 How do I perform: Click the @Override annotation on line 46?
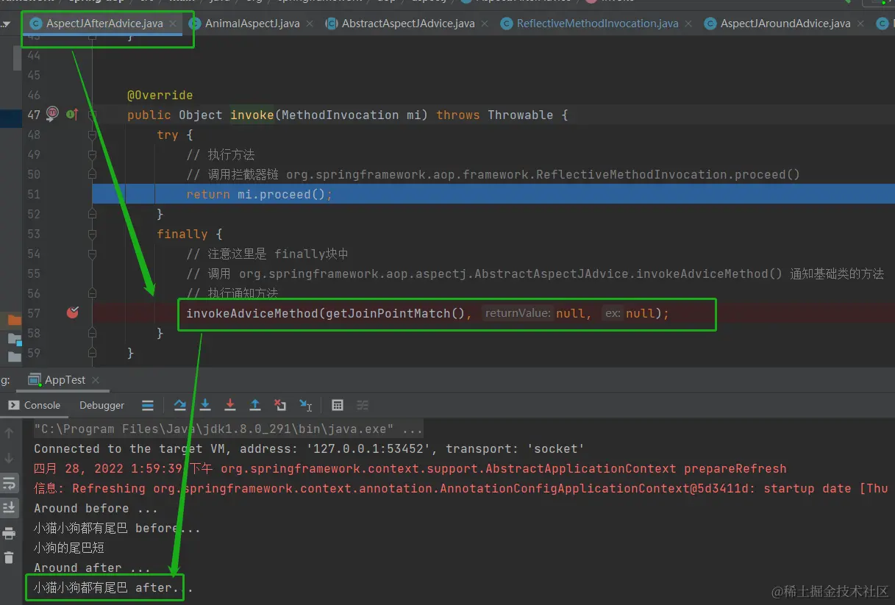(160, 95)
